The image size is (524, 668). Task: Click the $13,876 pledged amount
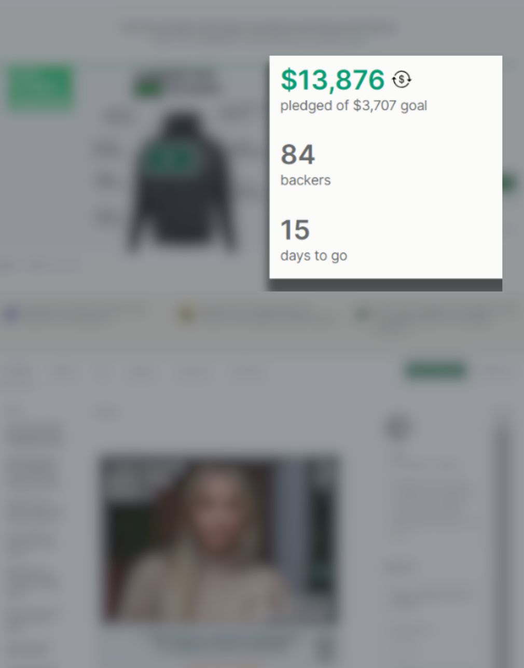coord(333,80)
